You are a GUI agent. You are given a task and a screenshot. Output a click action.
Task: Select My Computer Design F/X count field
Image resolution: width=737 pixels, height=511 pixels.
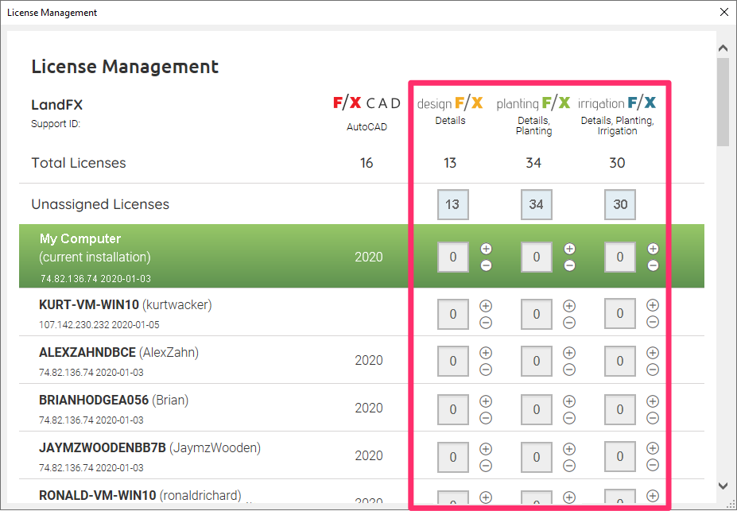453,257
